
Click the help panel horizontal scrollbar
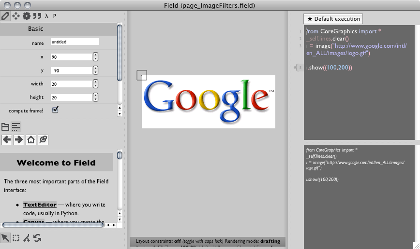point(52,225)
